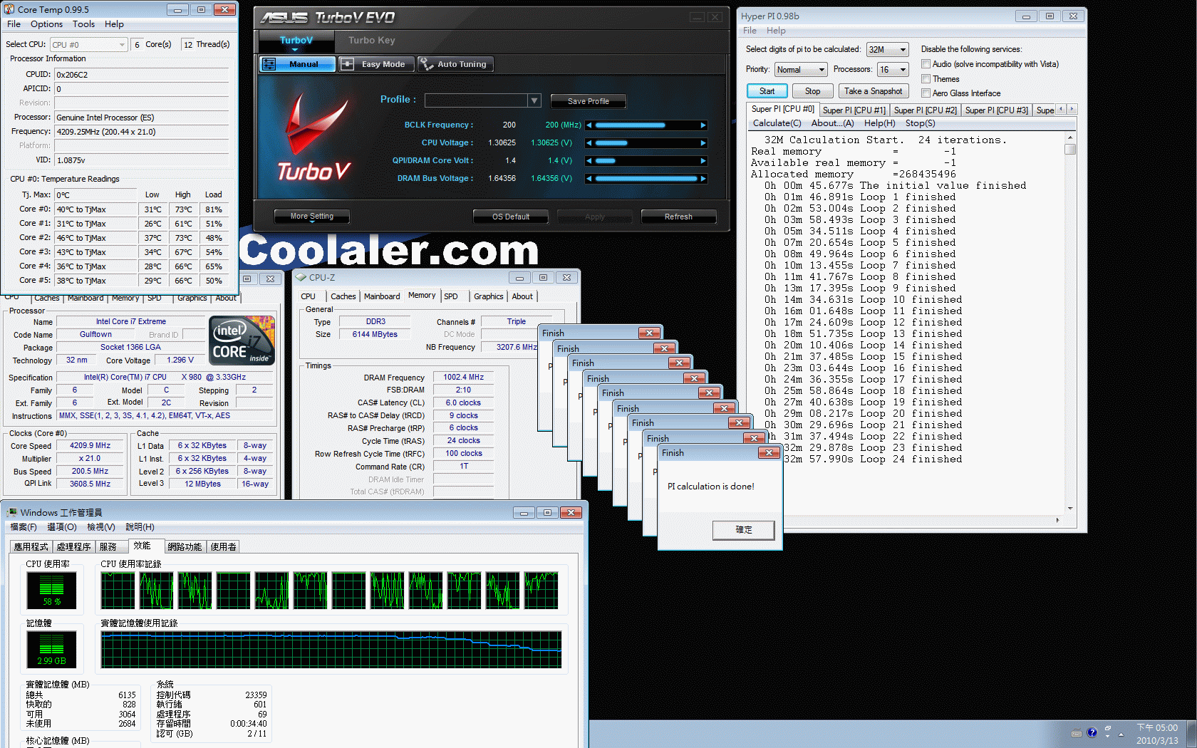
Task: Click the Manual mode icon in TurboV
Action: (x=269, y=64)
